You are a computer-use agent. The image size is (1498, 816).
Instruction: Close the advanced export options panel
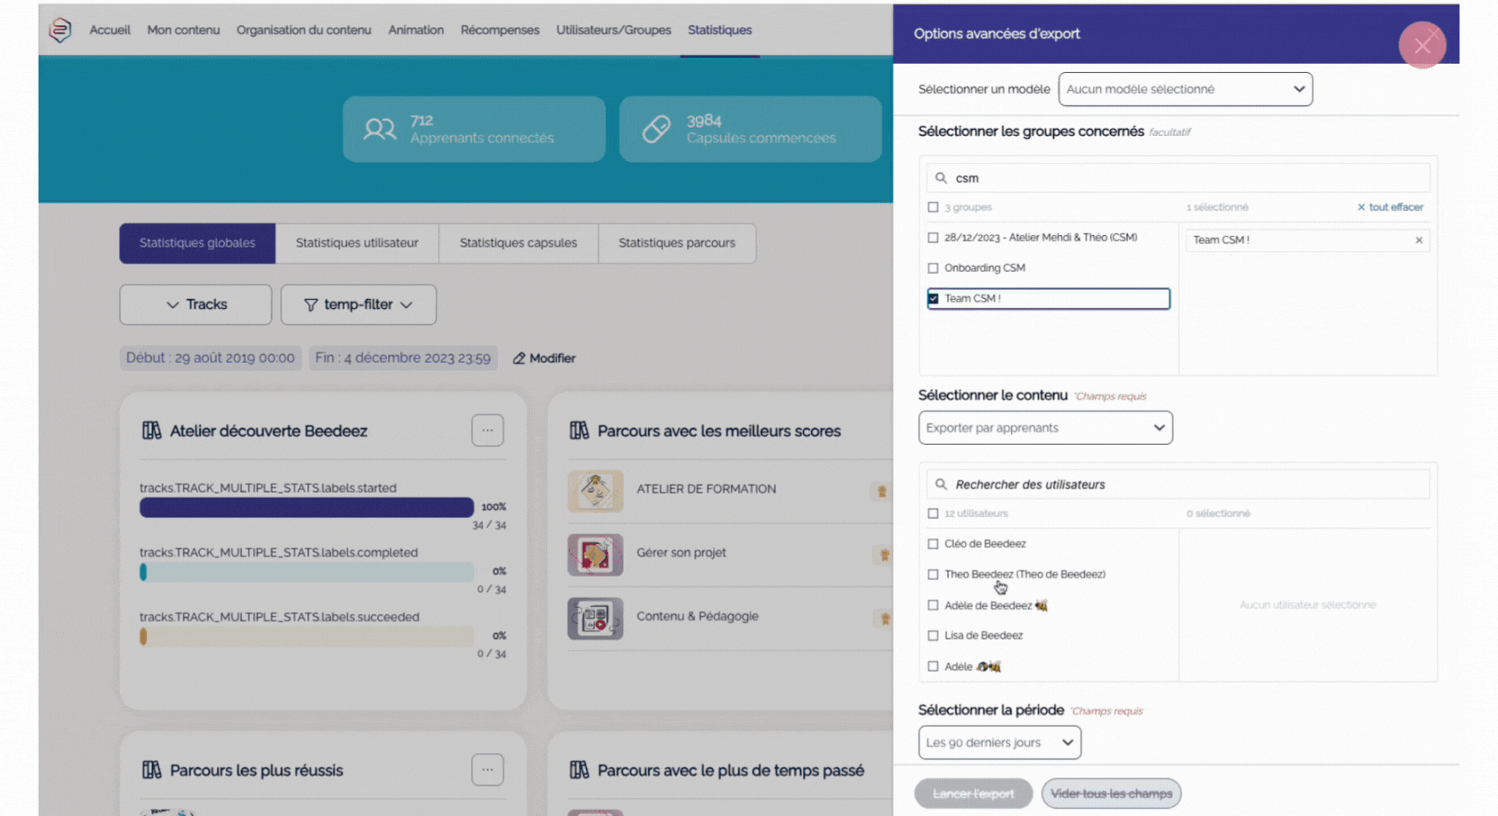1422,45
